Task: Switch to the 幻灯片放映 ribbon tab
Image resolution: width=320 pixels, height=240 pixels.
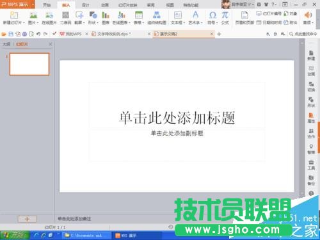Action: coord(127,5)
